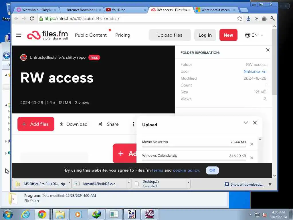The width and height of the screenshot is (293, 220).
Task: Open the hamburger menu on files.fm
Action: tap(18, 35)
